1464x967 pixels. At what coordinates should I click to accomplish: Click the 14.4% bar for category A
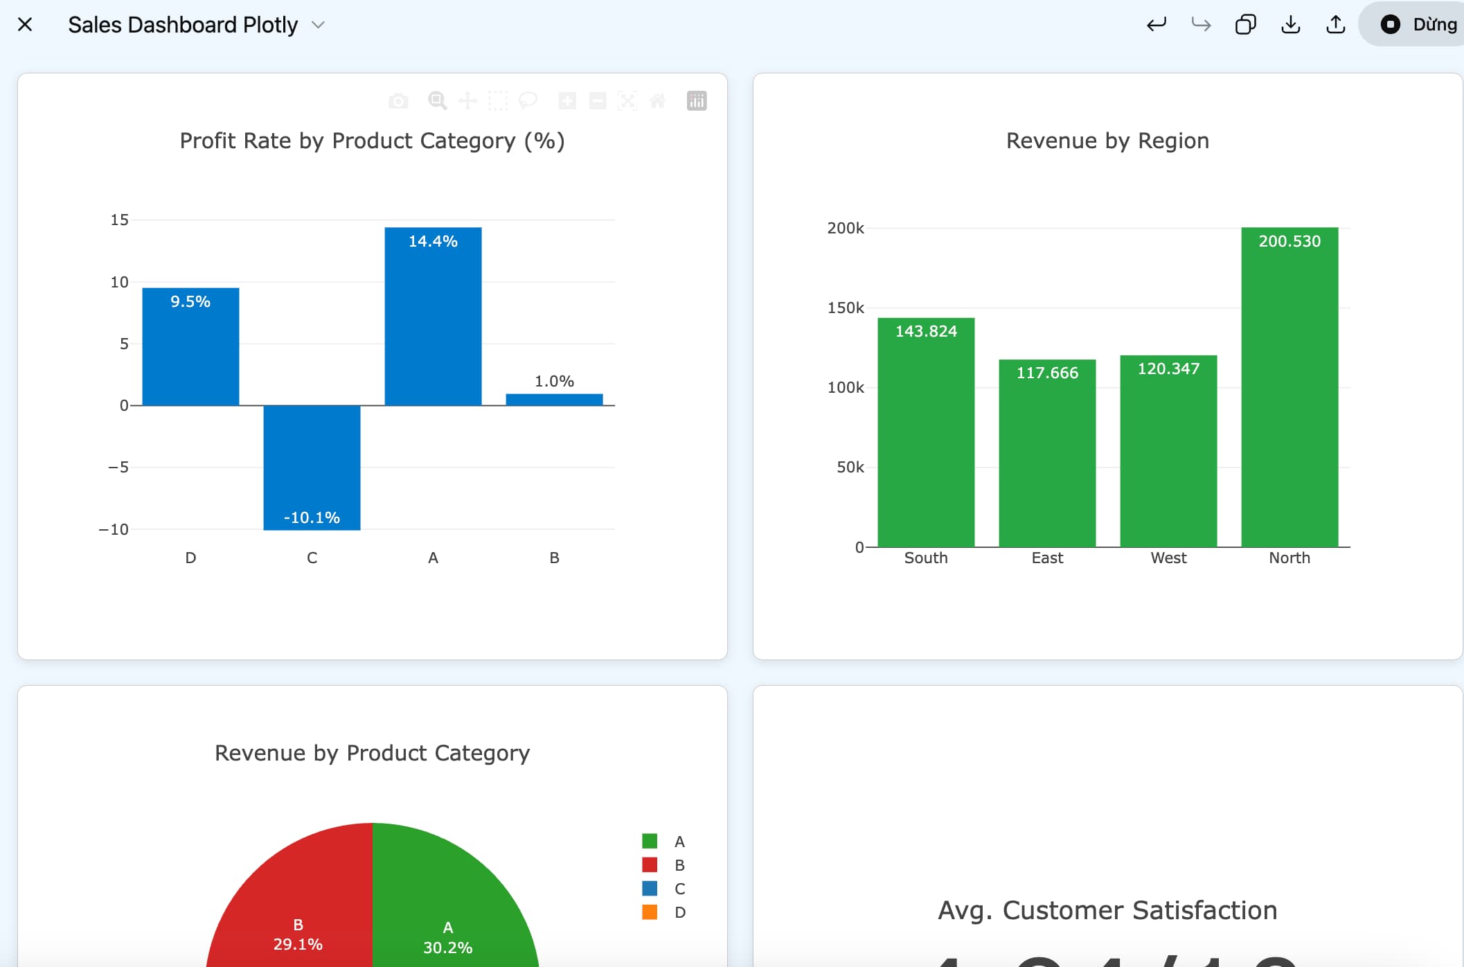pos(433,317)
